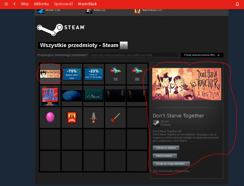244x186 pixels.
Task: Select the blue oval background item
Action: pyautogui.click(x=72, y=96)
